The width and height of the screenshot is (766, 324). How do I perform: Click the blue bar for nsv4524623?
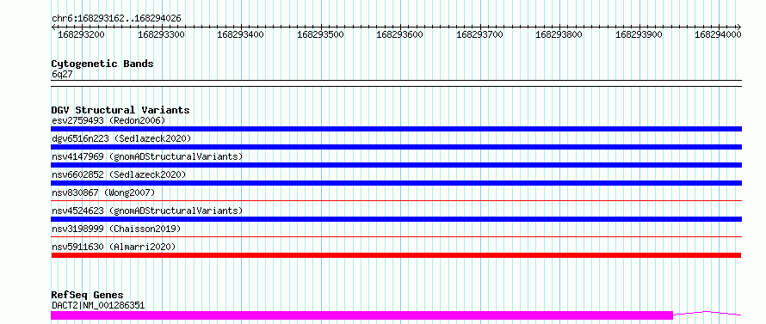(x=396, y=219)
